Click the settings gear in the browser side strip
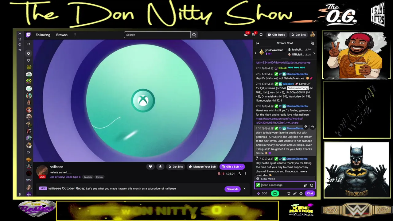 click(x=20, y=195)
